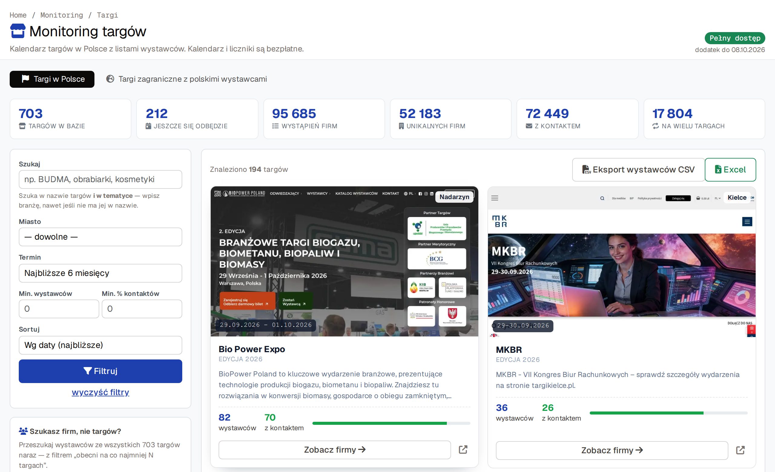Click 36 wystawców count on MKBR

[515, 412]
